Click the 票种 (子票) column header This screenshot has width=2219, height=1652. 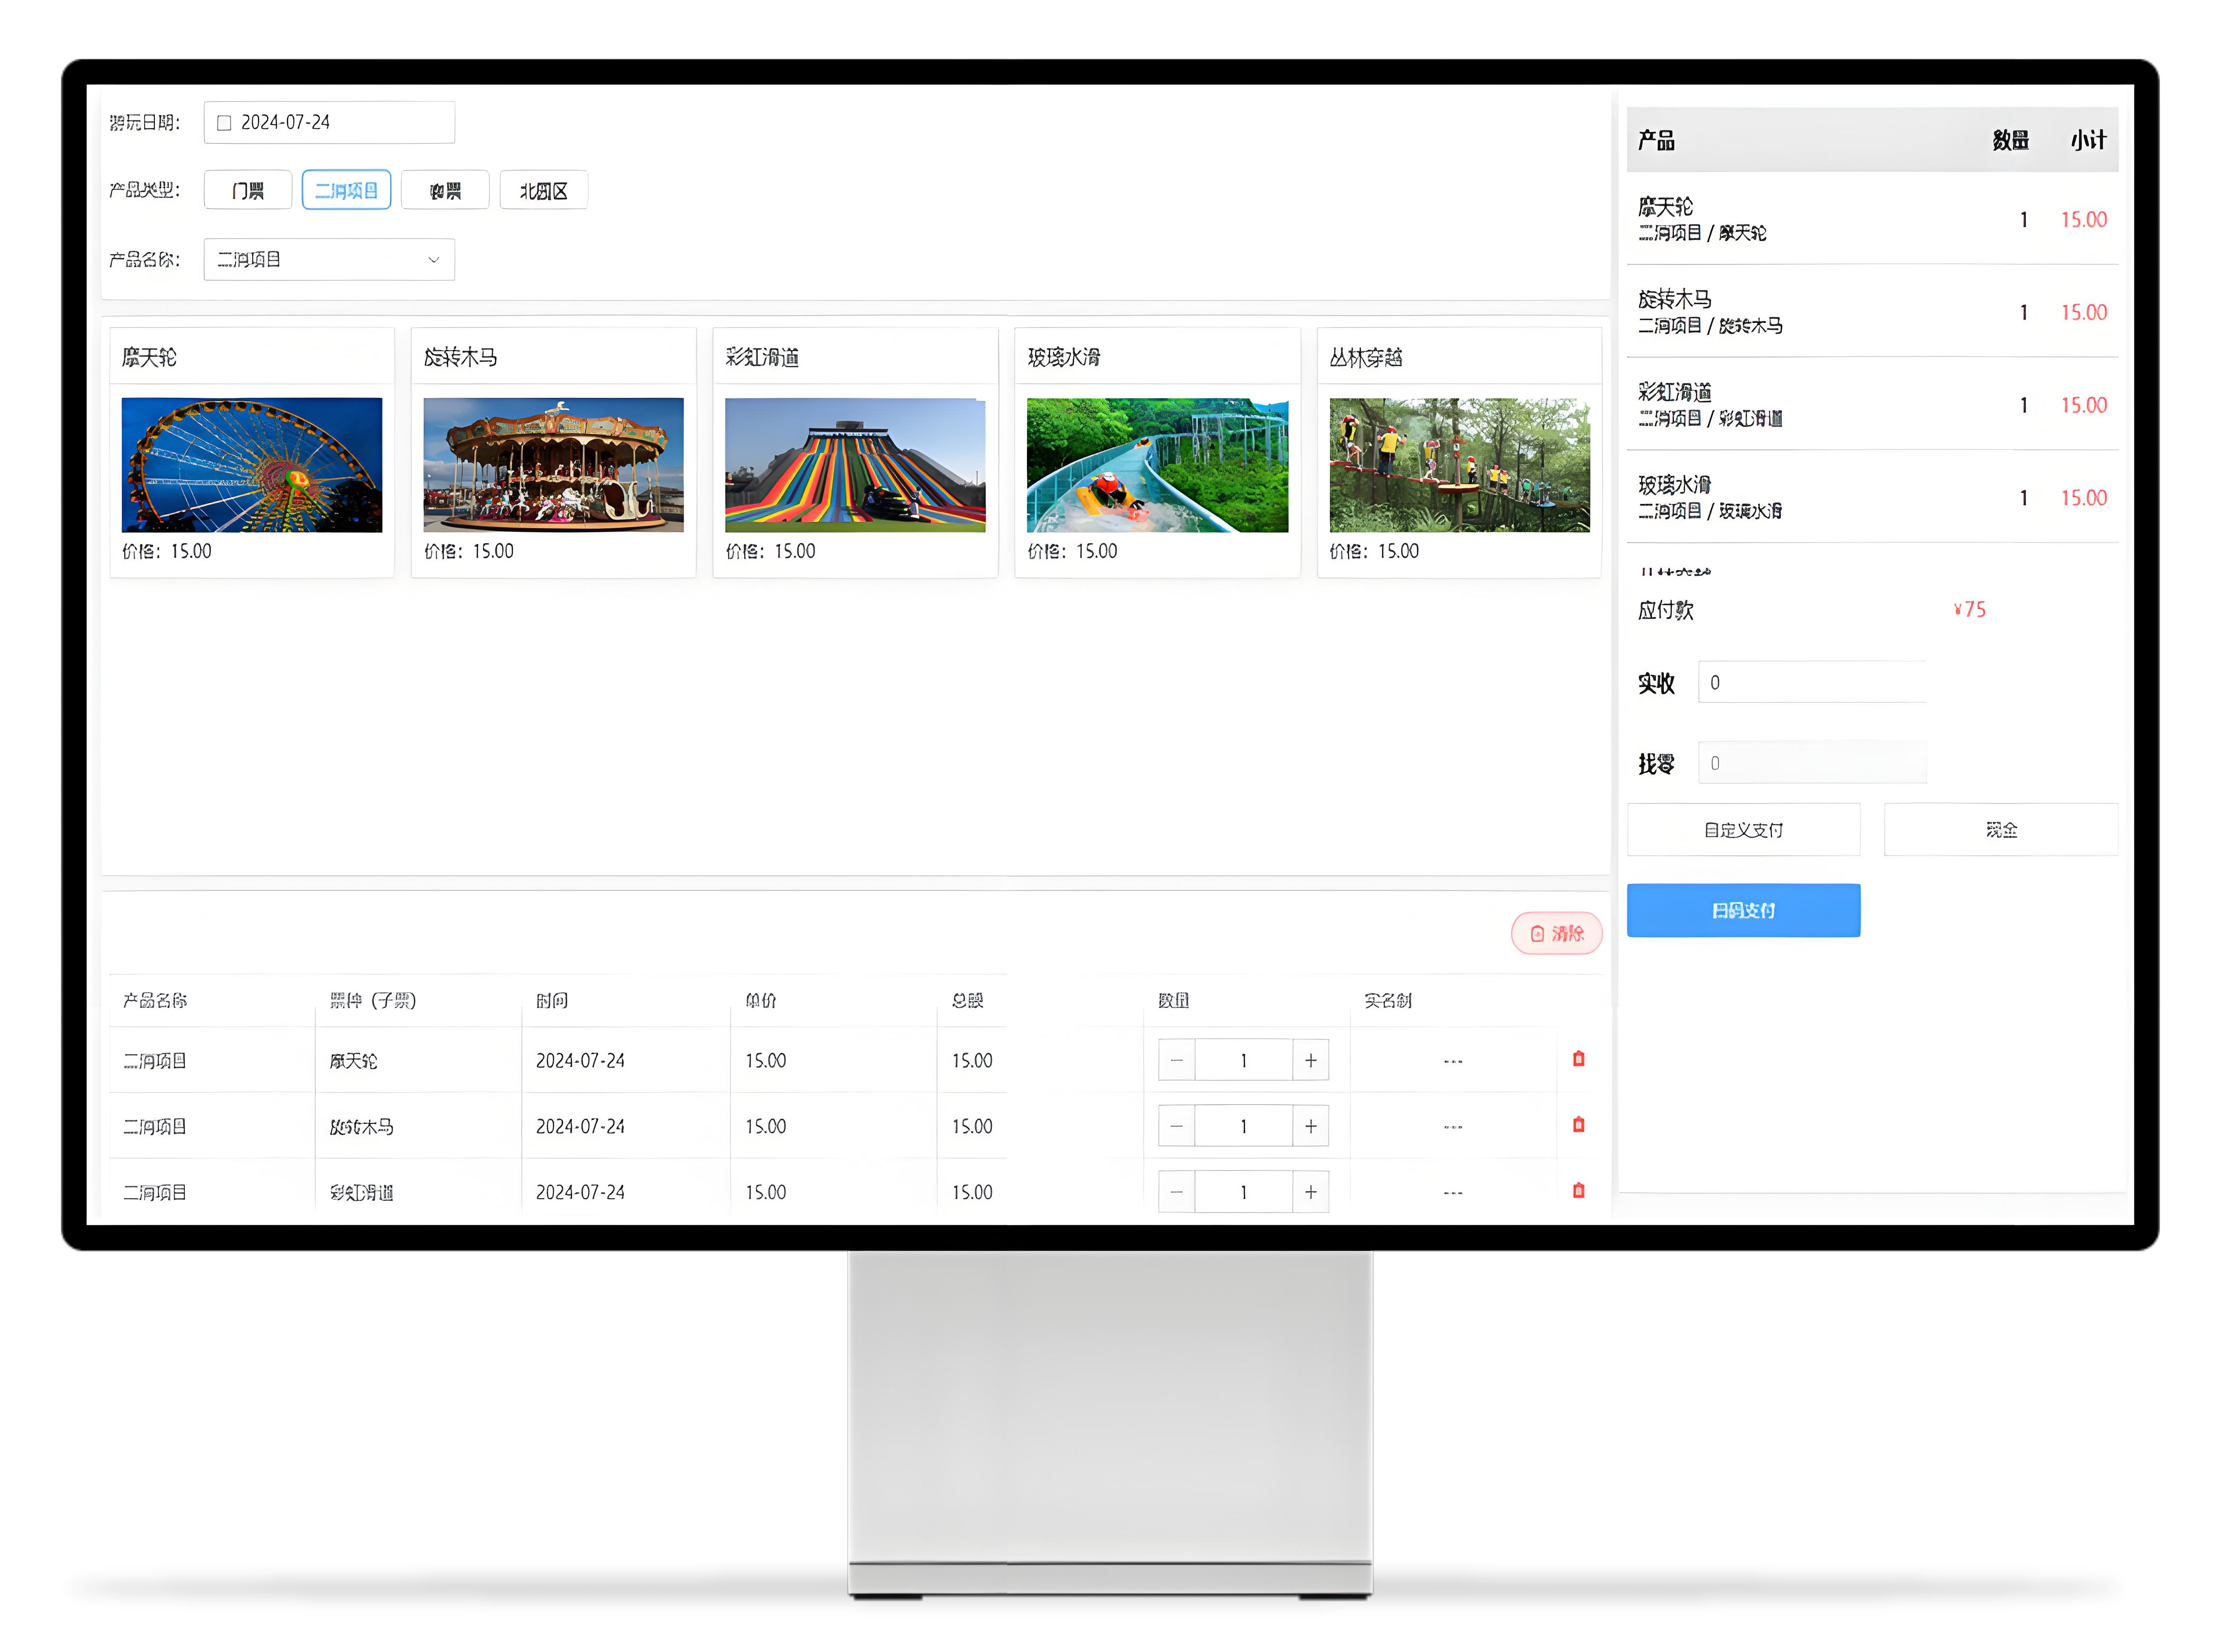tap(373, 1000)
